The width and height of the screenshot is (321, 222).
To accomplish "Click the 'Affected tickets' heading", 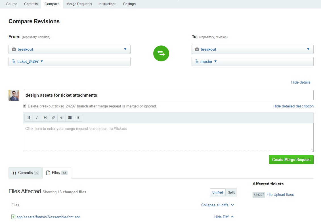I will 268,184.
